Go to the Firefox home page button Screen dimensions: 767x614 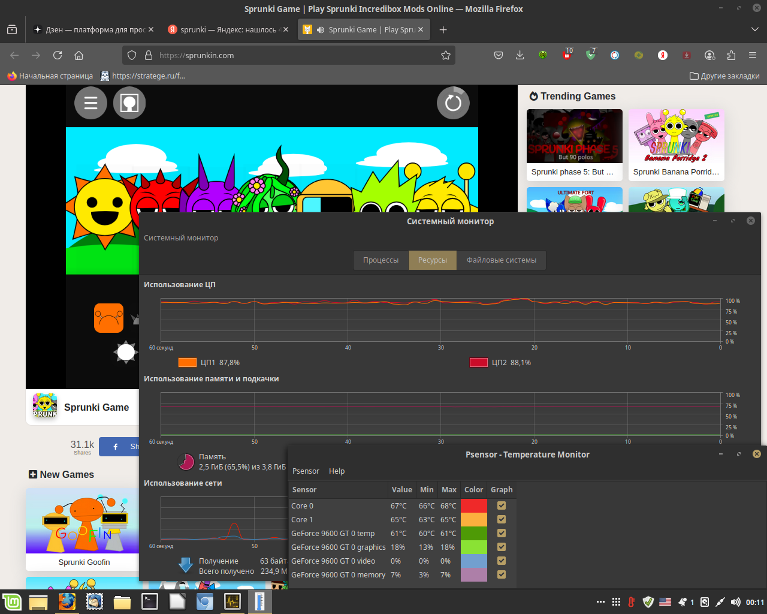pos(78,55)
